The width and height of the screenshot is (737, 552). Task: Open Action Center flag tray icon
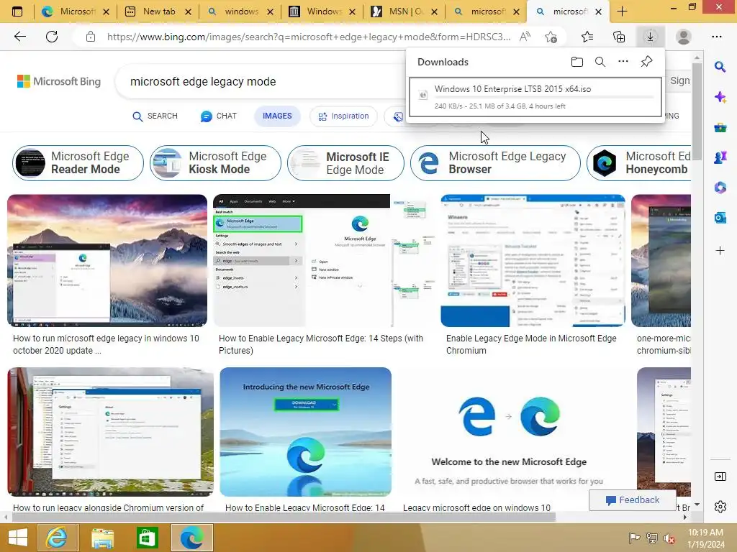(x=634, y=538)
